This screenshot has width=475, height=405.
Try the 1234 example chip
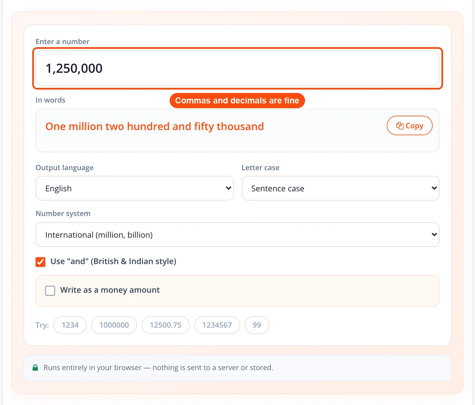70,325
